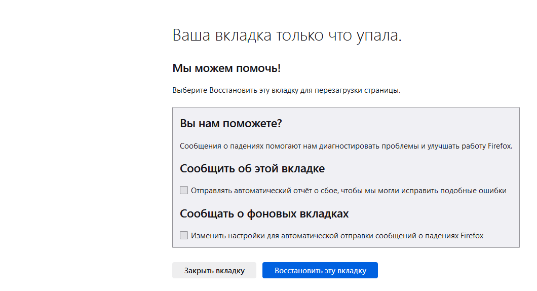Click the 'Ваша вкладка только что упала.' title
The width and height of the screenshot is (537, 291).
pos(287,35)
